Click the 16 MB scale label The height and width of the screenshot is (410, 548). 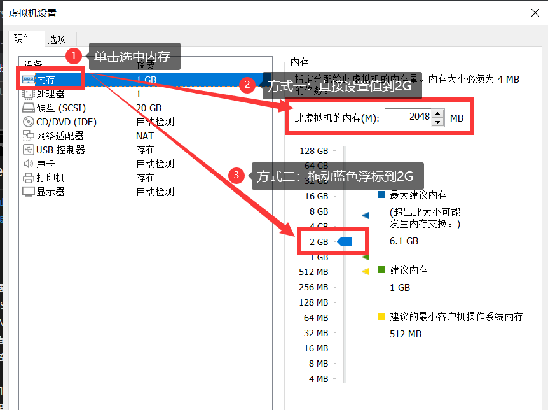point(316,348)
